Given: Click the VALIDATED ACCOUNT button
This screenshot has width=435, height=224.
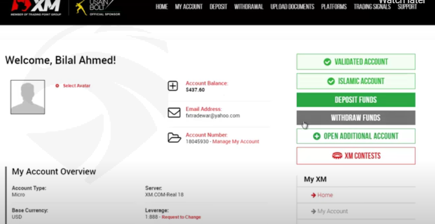Looking at the screenshot, I should (356, 62).
